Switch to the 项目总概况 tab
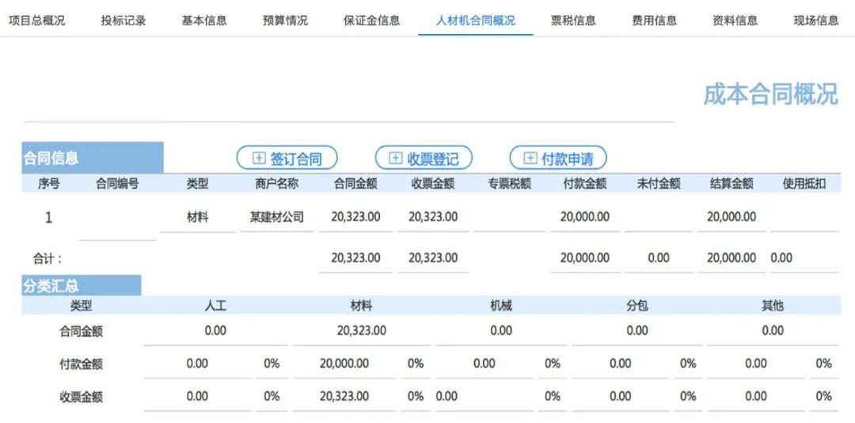 pos(37,21)
